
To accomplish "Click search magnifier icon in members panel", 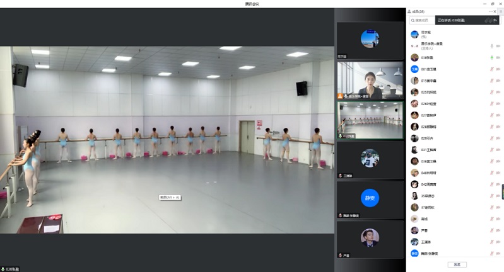I will point(413,21).
